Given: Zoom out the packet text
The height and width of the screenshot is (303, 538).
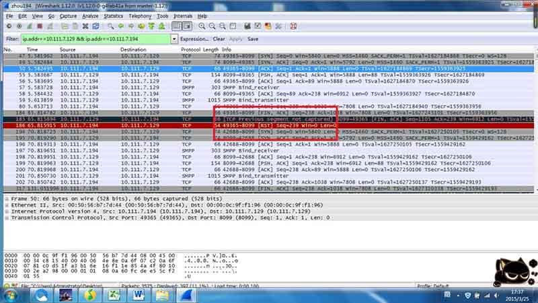Looking at the screenshot, I should (212, 26).
